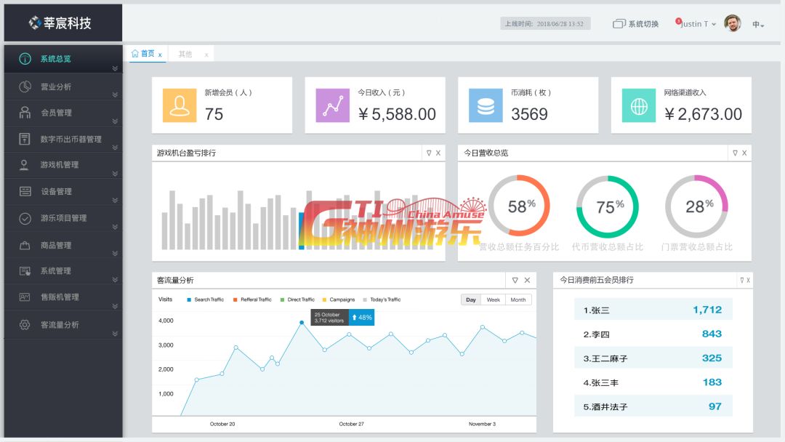The width and height of the screenshot is (785, 442).
Task: Click the red notification badge beside Justin T
Action: pyautogui.click(x=678, y=21)
